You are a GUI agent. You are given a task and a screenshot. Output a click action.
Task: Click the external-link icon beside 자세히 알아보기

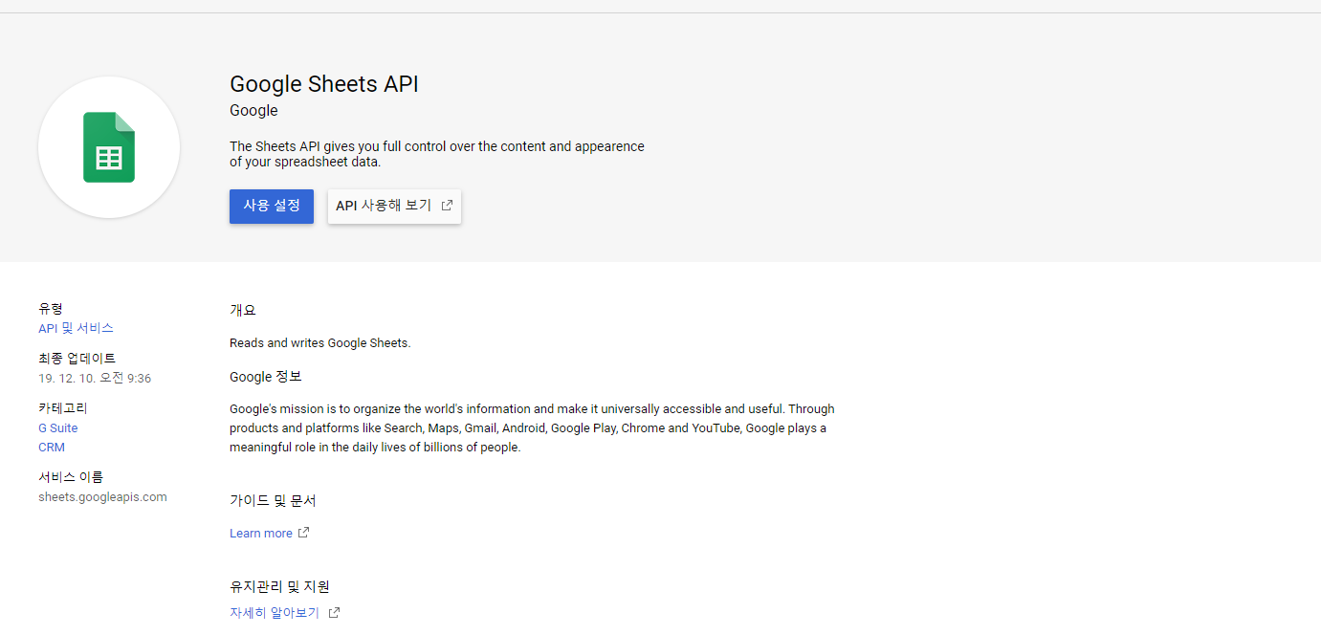[x=334, y=613]
